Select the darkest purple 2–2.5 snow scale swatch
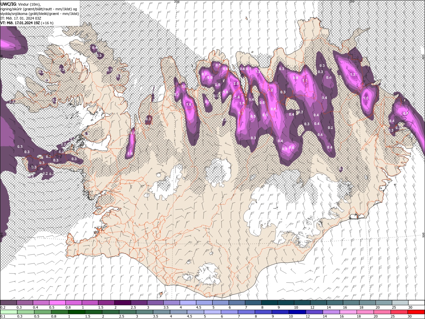 [122, 303]
